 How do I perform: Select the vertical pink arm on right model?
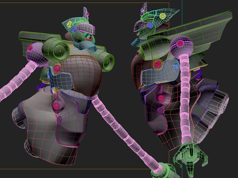click(186, 99)
